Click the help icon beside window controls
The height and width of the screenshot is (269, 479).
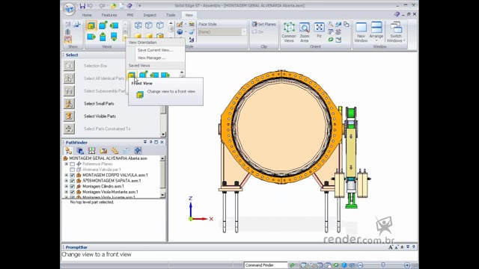tap(397, 14)
